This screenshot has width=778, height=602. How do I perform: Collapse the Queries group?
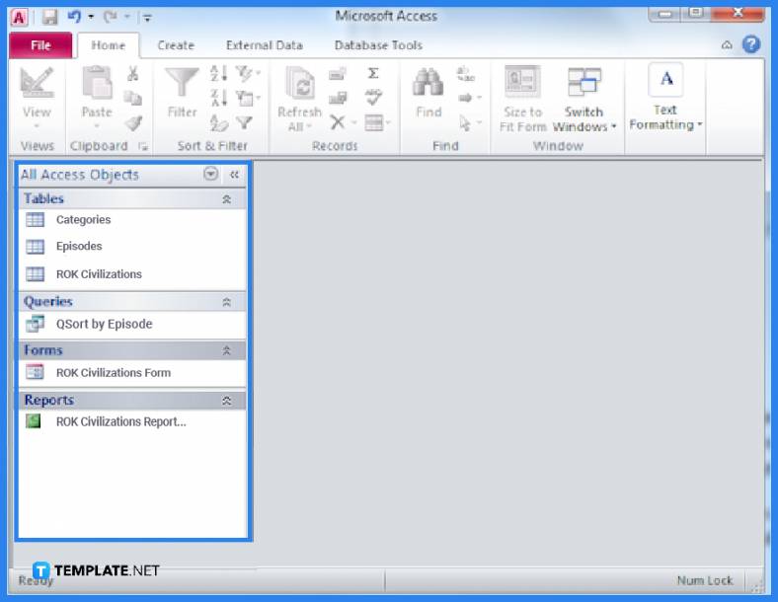click(226, 302)
